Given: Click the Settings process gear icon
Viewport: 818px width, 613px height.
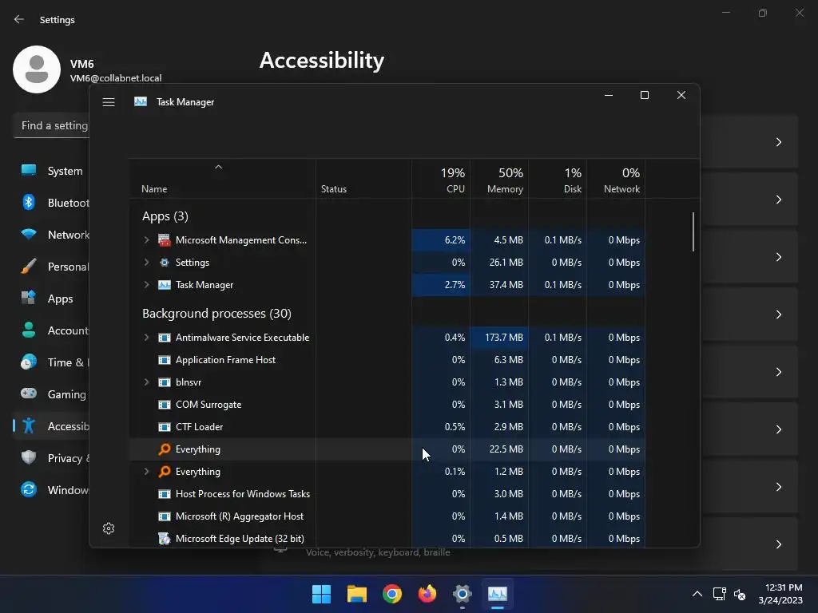Looking at the screenshot, I should tap(165, 263).
